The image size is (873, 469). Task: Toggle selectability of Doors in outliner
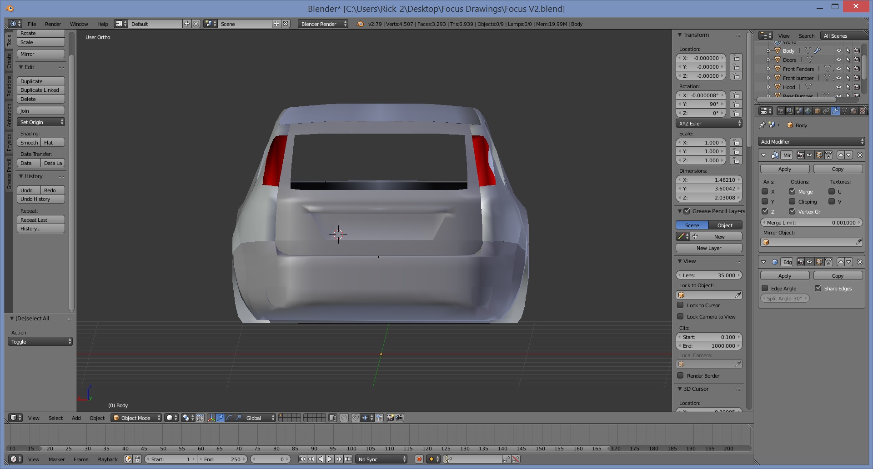point(848,60)
